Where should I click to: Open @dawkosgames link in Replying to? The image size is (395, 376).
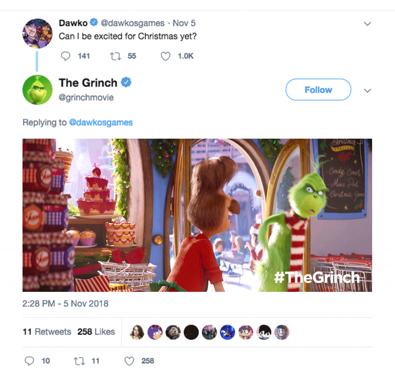(101, 122)
